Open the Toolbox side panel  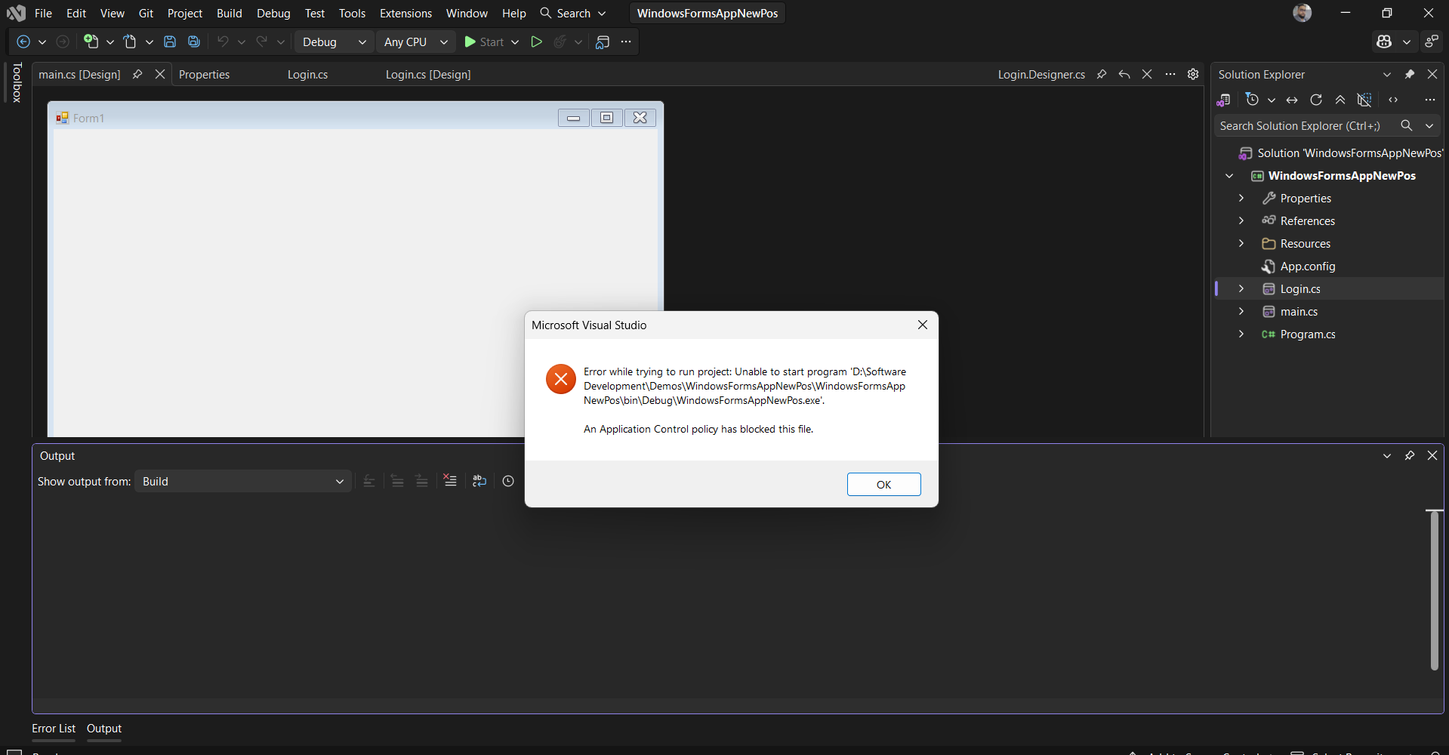(x=17, y=82)
